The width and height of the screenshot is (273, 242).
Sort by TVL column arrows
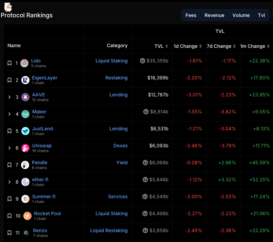point(167,46)
